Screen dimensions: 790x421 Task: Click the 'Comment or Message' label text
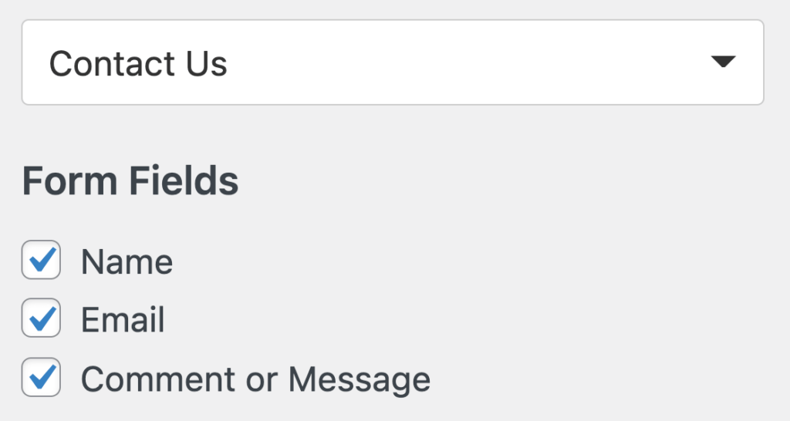(255, 379)
